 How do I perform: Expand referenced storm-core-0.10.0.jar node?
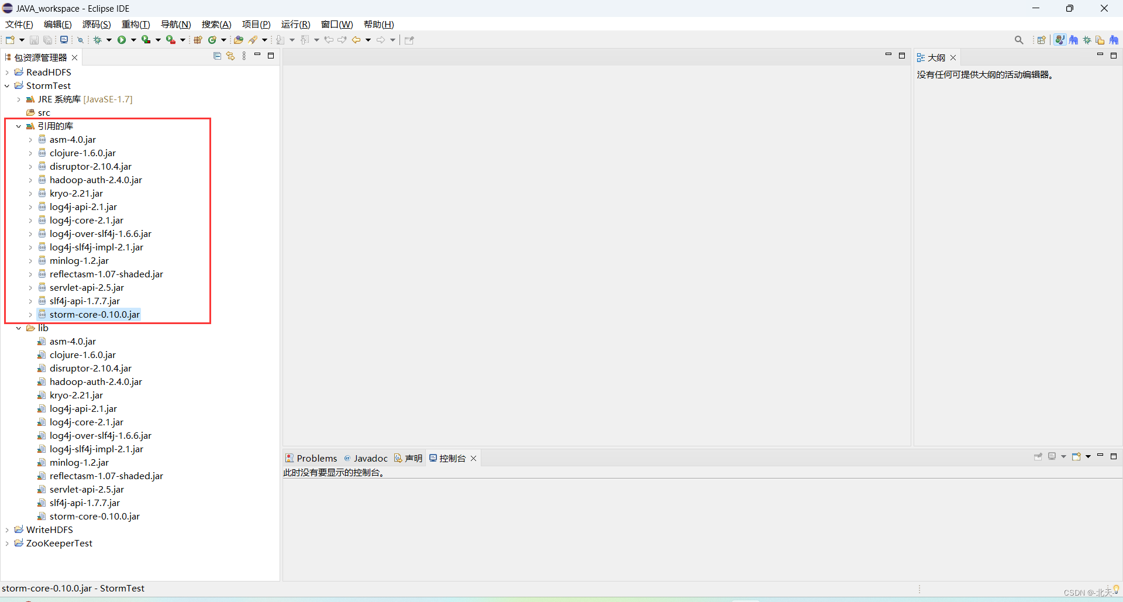(x=30, y=315)
